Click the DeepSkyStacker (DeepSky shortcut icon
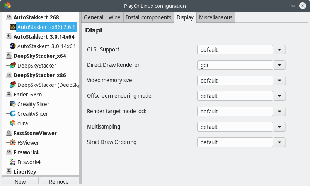 pos(13,85)
